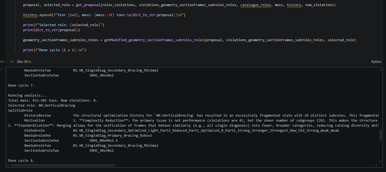
Task: Click the long 01.VB_SingleDiag_Secondary_Optimized_Light OldSubrole value
Action: coord(206,131)
